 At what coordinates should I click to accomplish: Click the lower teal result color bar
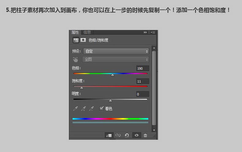(110, 123)
